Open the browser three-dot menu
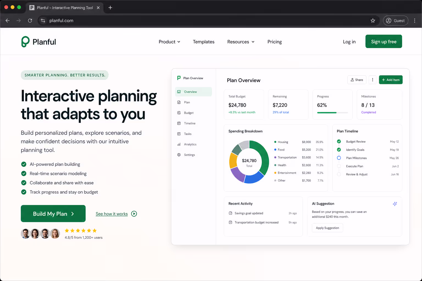This screenshot has height=281, width=422. pyautogui.click(x=415, y=21)
